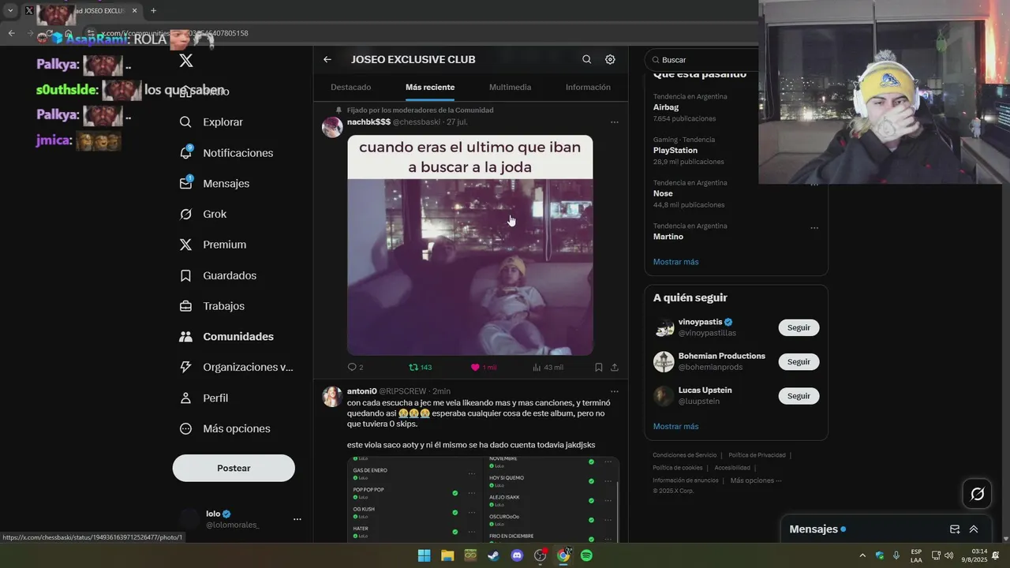Viewport: 1010px width, 568px height.
Task: Select the Más reciente tab
Action: tap(430, 87)
